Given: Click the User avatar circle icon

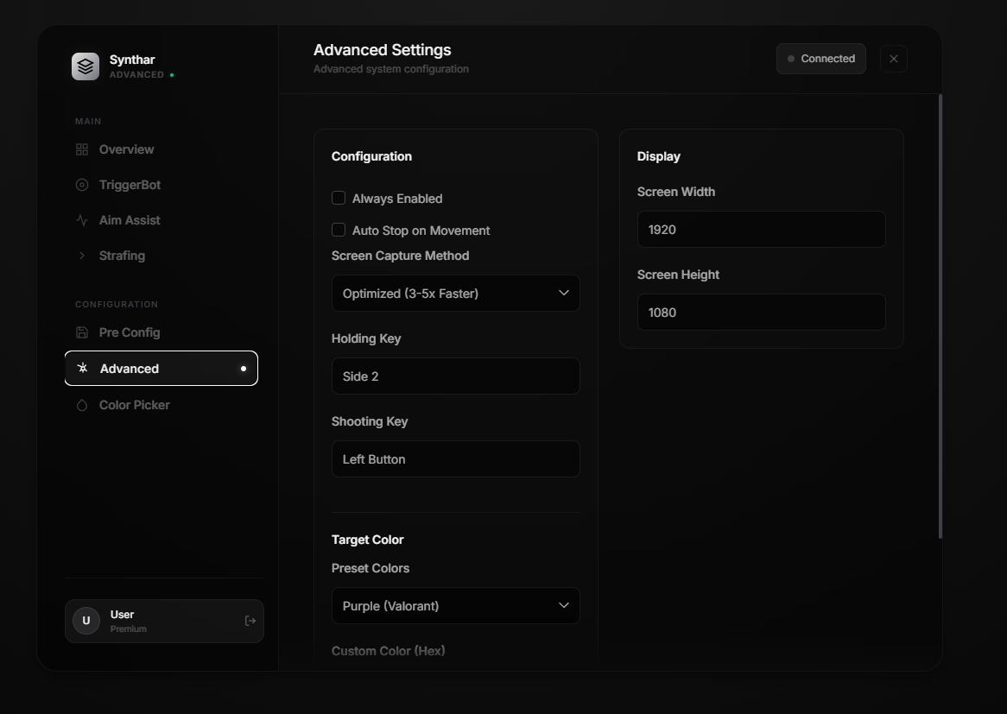Looking at the screenshot, I should pos(85,621).
